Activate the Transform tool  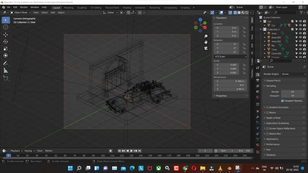coord(6,55)
